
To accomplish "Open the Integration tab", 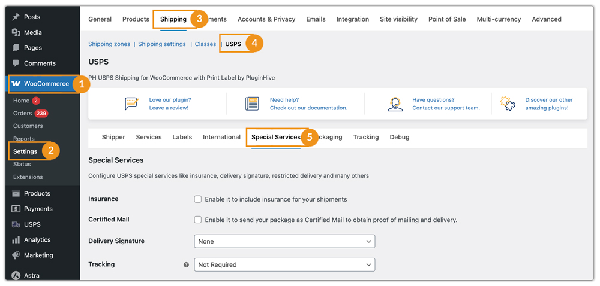I will tap(353, 19).
